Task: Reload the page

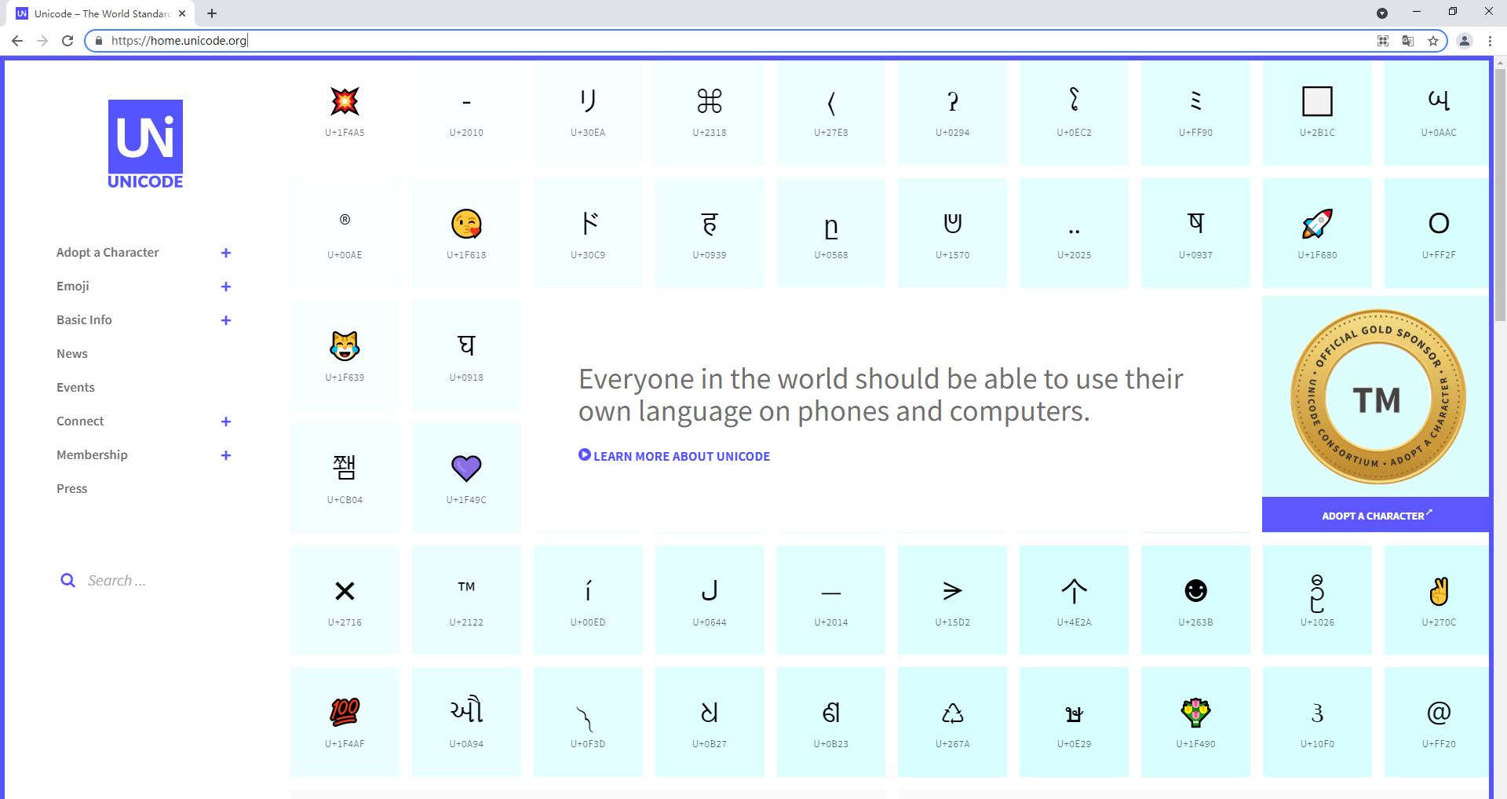Action: point(68,41)
